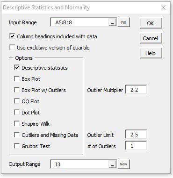Screen dimensions: 173x178
Task: Open Help for this dialog
Action: click(x=151, y=53)
